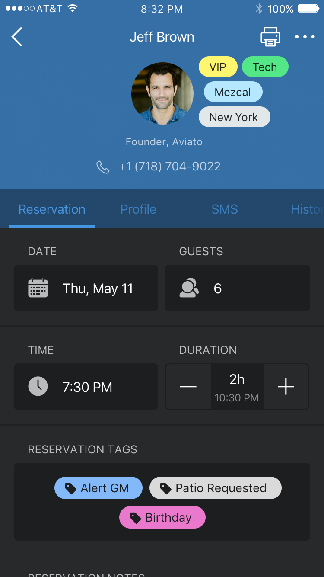Click the guests people icon
Image resolution: width=324 pixels, height=577 pixels.
pos(189,288)
